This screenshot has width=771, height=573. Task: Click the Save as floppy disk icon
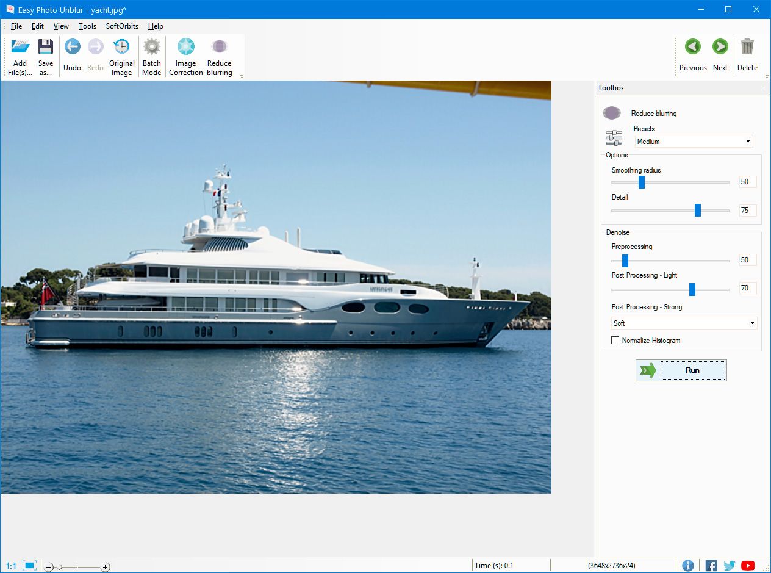click(46, 47)
